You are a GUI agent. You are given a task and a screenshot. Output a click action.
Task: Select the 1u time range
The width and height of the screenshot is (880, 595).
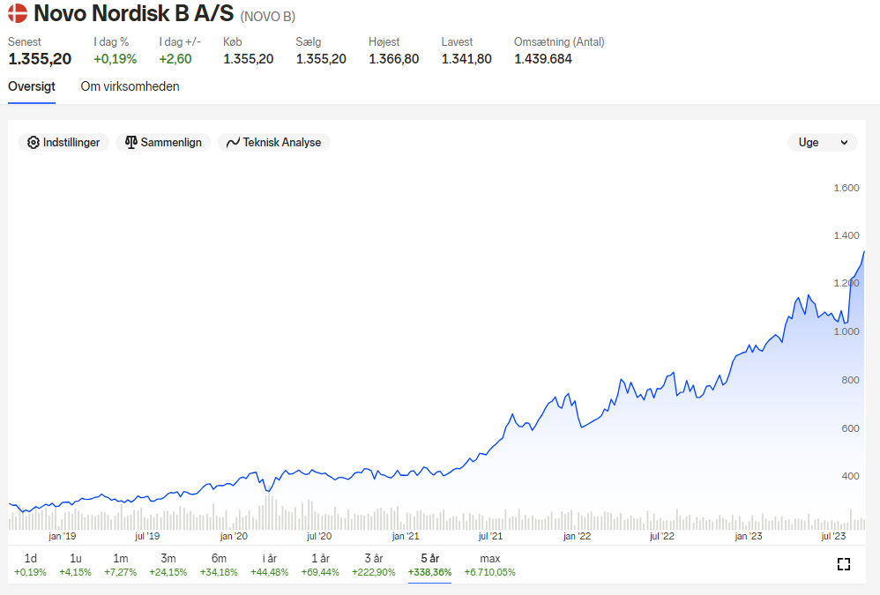75,565
